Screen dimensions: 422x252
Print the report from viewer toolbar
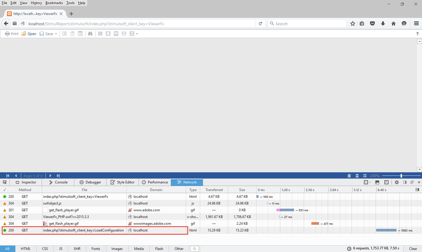(12, 34)
